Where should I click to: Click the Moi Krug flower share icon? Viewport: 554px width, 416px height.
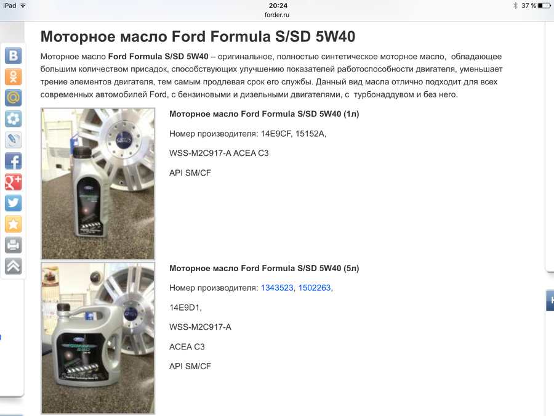(x=13, y=119)
